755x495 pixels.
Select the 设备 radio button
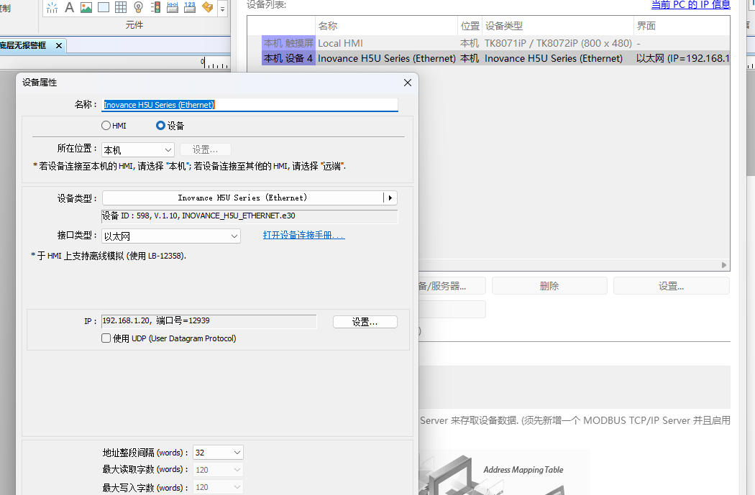[161, 126]
